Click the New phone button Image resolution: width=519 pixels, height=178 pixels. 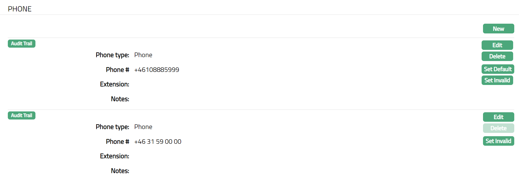coord(498,29)
